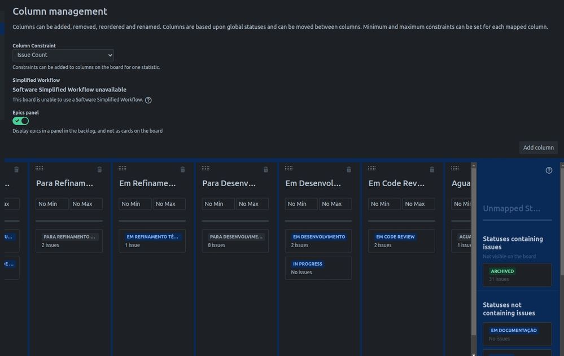Grab drag handle of Em Desenvol... column
The image size is (564, 356).
288,168
